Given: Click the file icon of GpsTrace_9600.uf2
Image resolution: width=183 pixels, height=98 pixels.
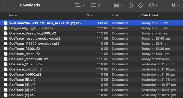Looking at the screenshot, I should (6, 49).
